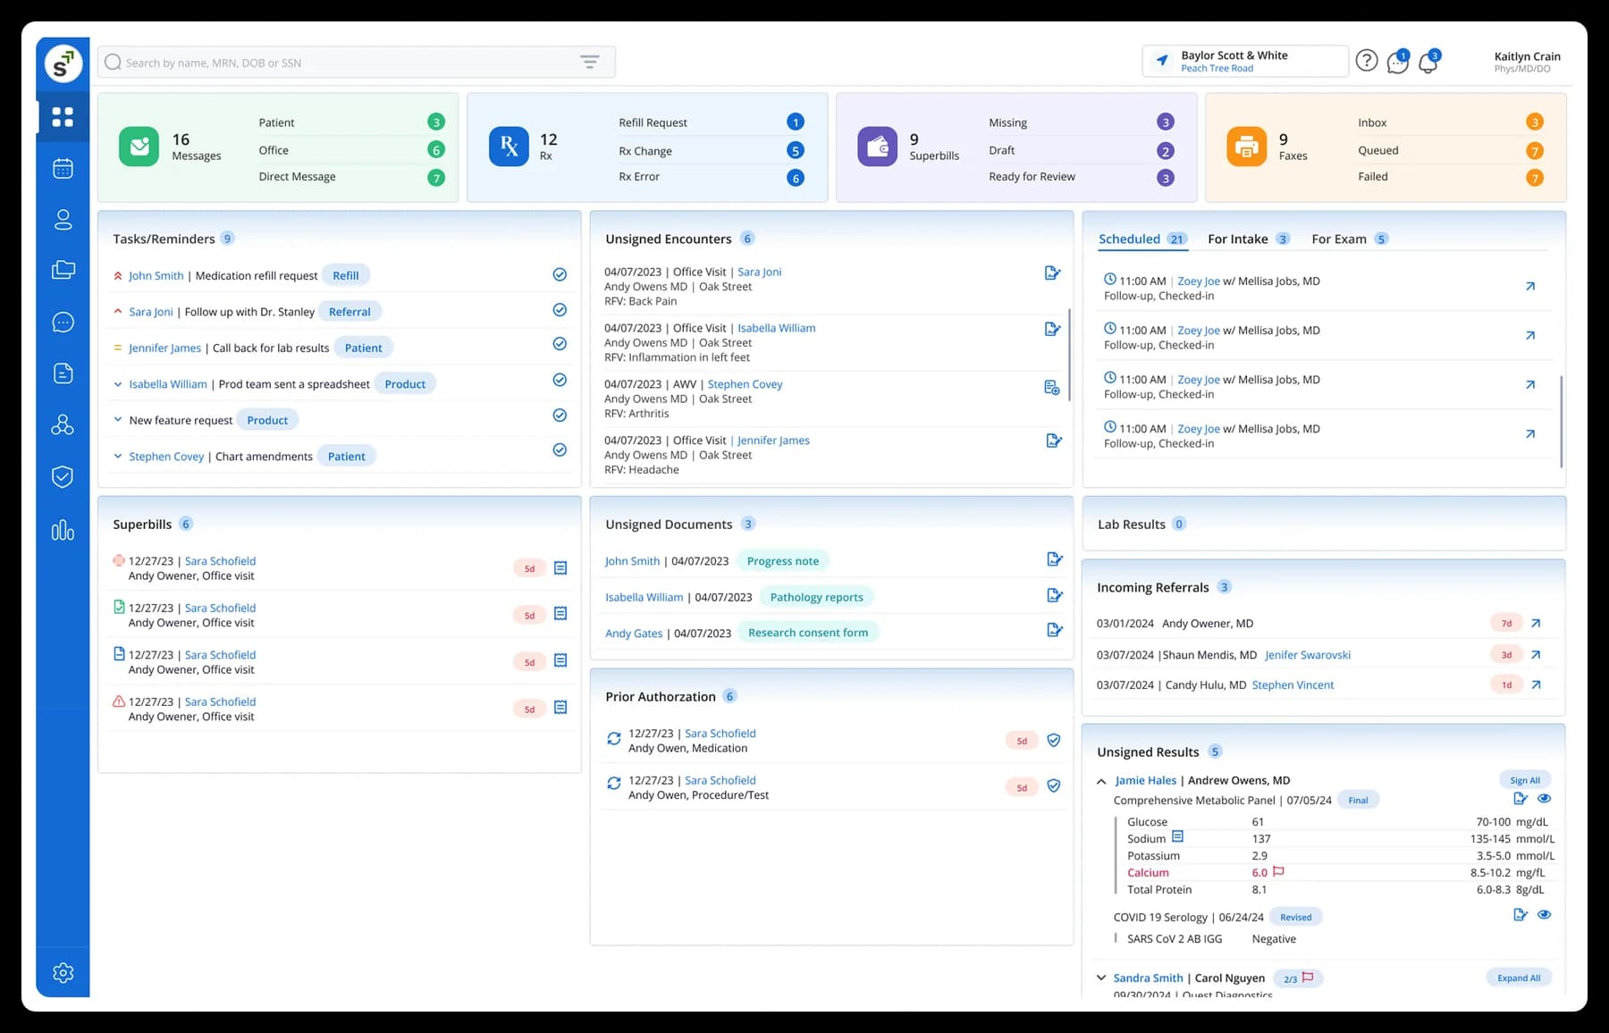Open Ready for Review superbills row

(x=1082, y=177)
